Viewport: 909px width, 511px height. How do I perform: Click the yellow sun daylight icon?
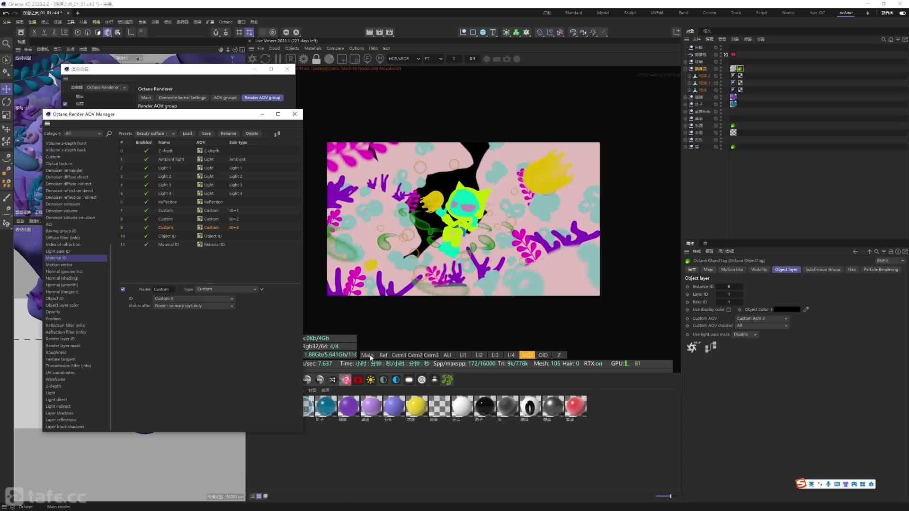point(371,379)
